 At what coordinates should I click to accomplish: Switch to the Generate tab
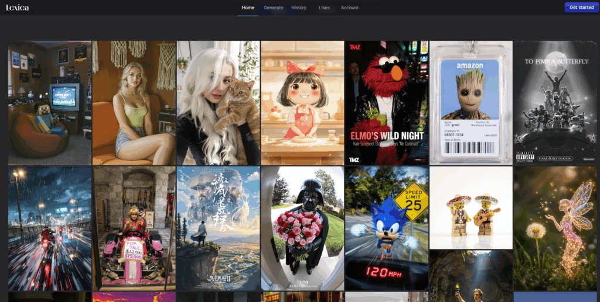(273, 8)
